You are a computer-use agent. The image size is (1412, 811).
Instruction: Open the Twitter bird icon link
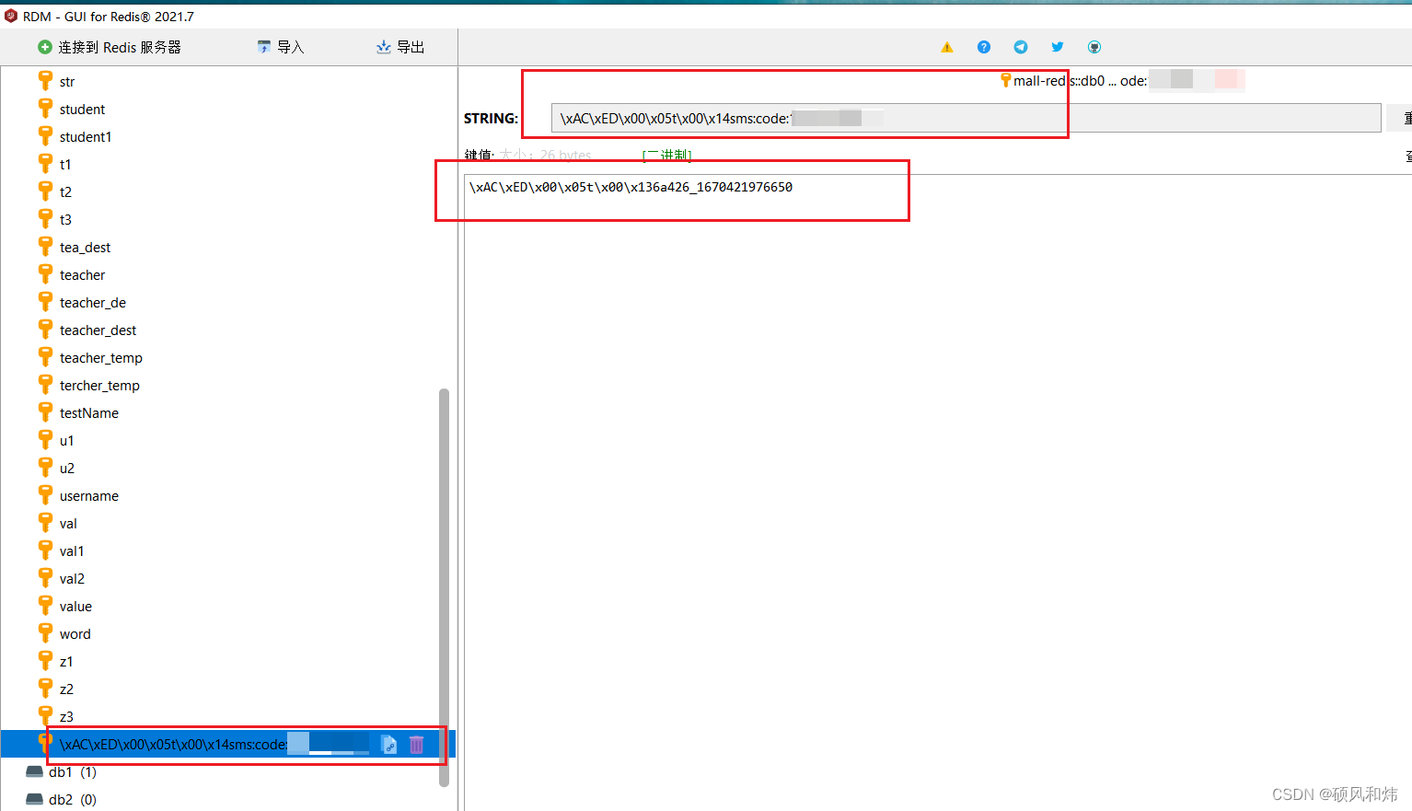click(x=1058, y=47)
